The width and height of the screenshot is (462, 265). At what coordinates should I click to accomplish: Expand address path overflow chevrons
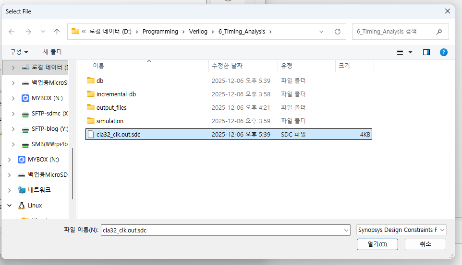(x=84, y=32)
